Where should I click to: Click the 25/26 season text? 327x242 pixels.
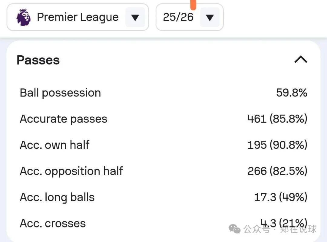(178, 17)
